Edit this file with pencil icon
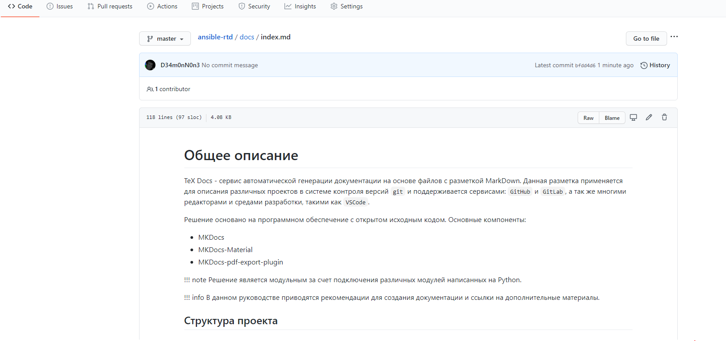 tap(649, 117)
